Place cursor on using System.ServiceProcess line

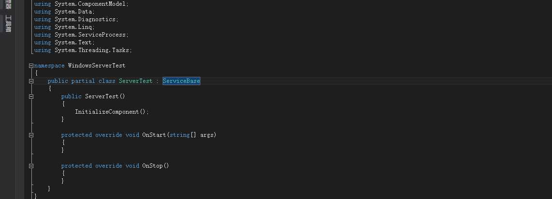81,35
